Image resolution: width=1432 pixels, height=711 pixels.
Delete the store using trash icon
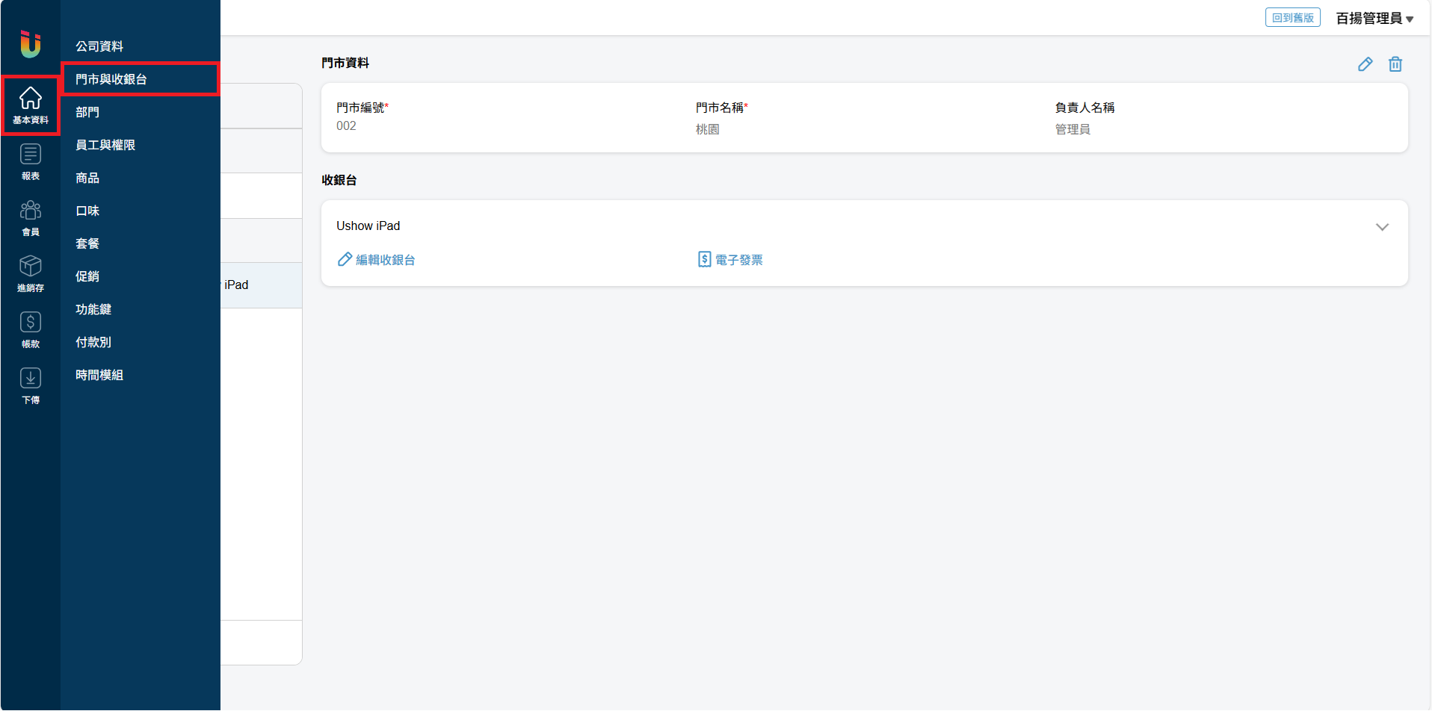coord(1395,64)
